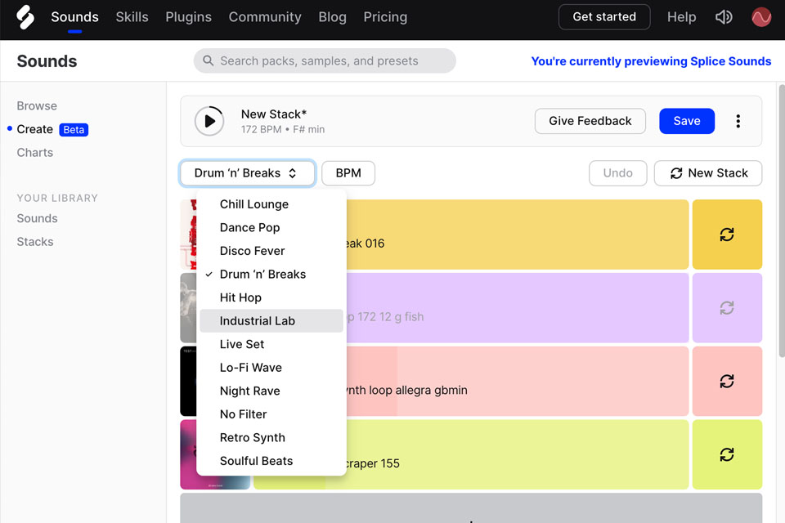Select the highlighted Industrial Lab option
The width and height of the screenshot is (785, 523).
click(271, 321)
